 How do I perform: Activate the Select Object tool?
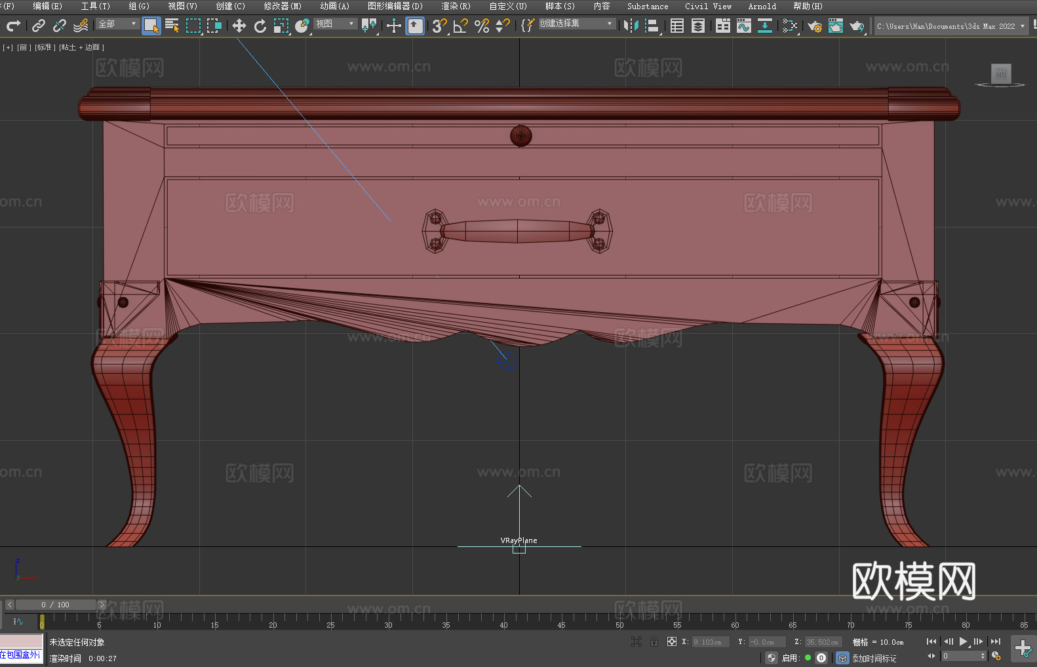point(151,26)
